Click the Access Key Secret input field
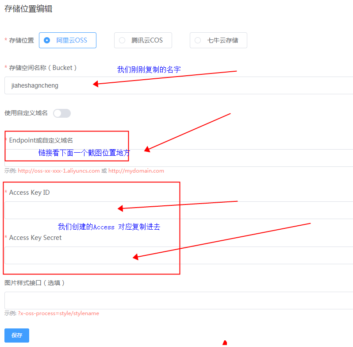This screenshot has width=353, height=347. click(179, 255)
